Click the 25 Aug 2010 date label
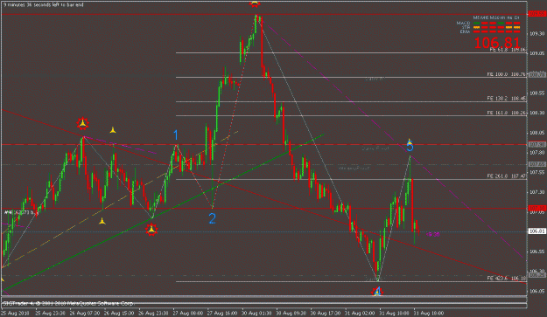Viewport: 547px width, 317px height. [16, 314]
